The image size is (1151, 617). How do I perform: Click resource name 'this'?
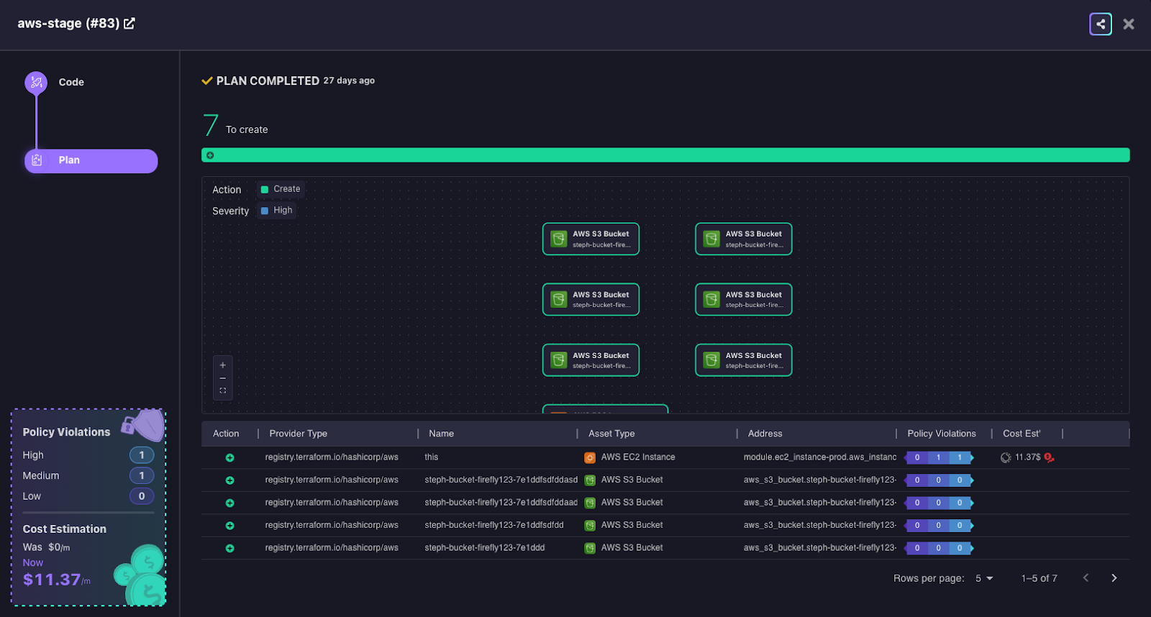432,457
